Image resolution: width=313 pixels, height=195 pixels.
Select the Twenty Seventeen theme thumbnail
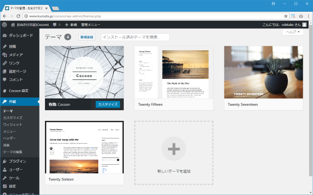coord(264,72)
